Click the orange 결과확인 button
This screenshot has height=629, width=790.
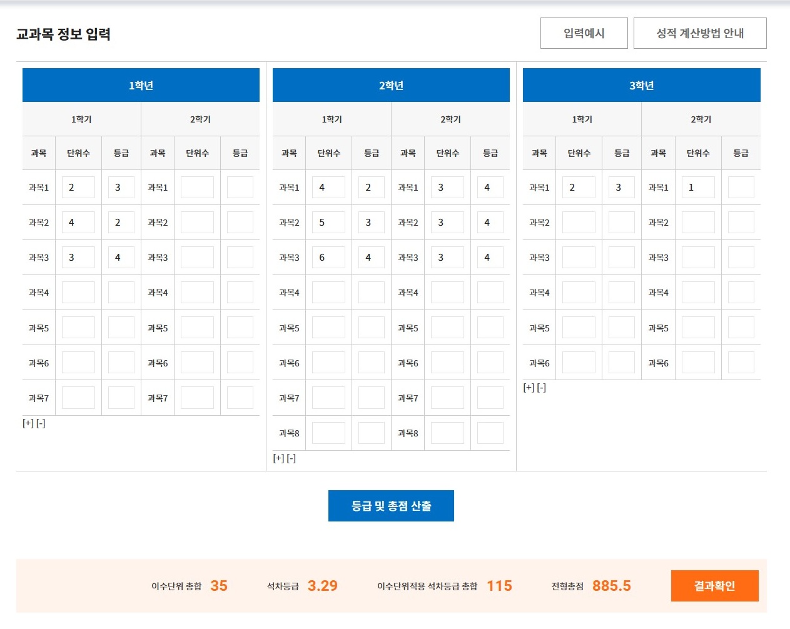[x=714, y=586]
